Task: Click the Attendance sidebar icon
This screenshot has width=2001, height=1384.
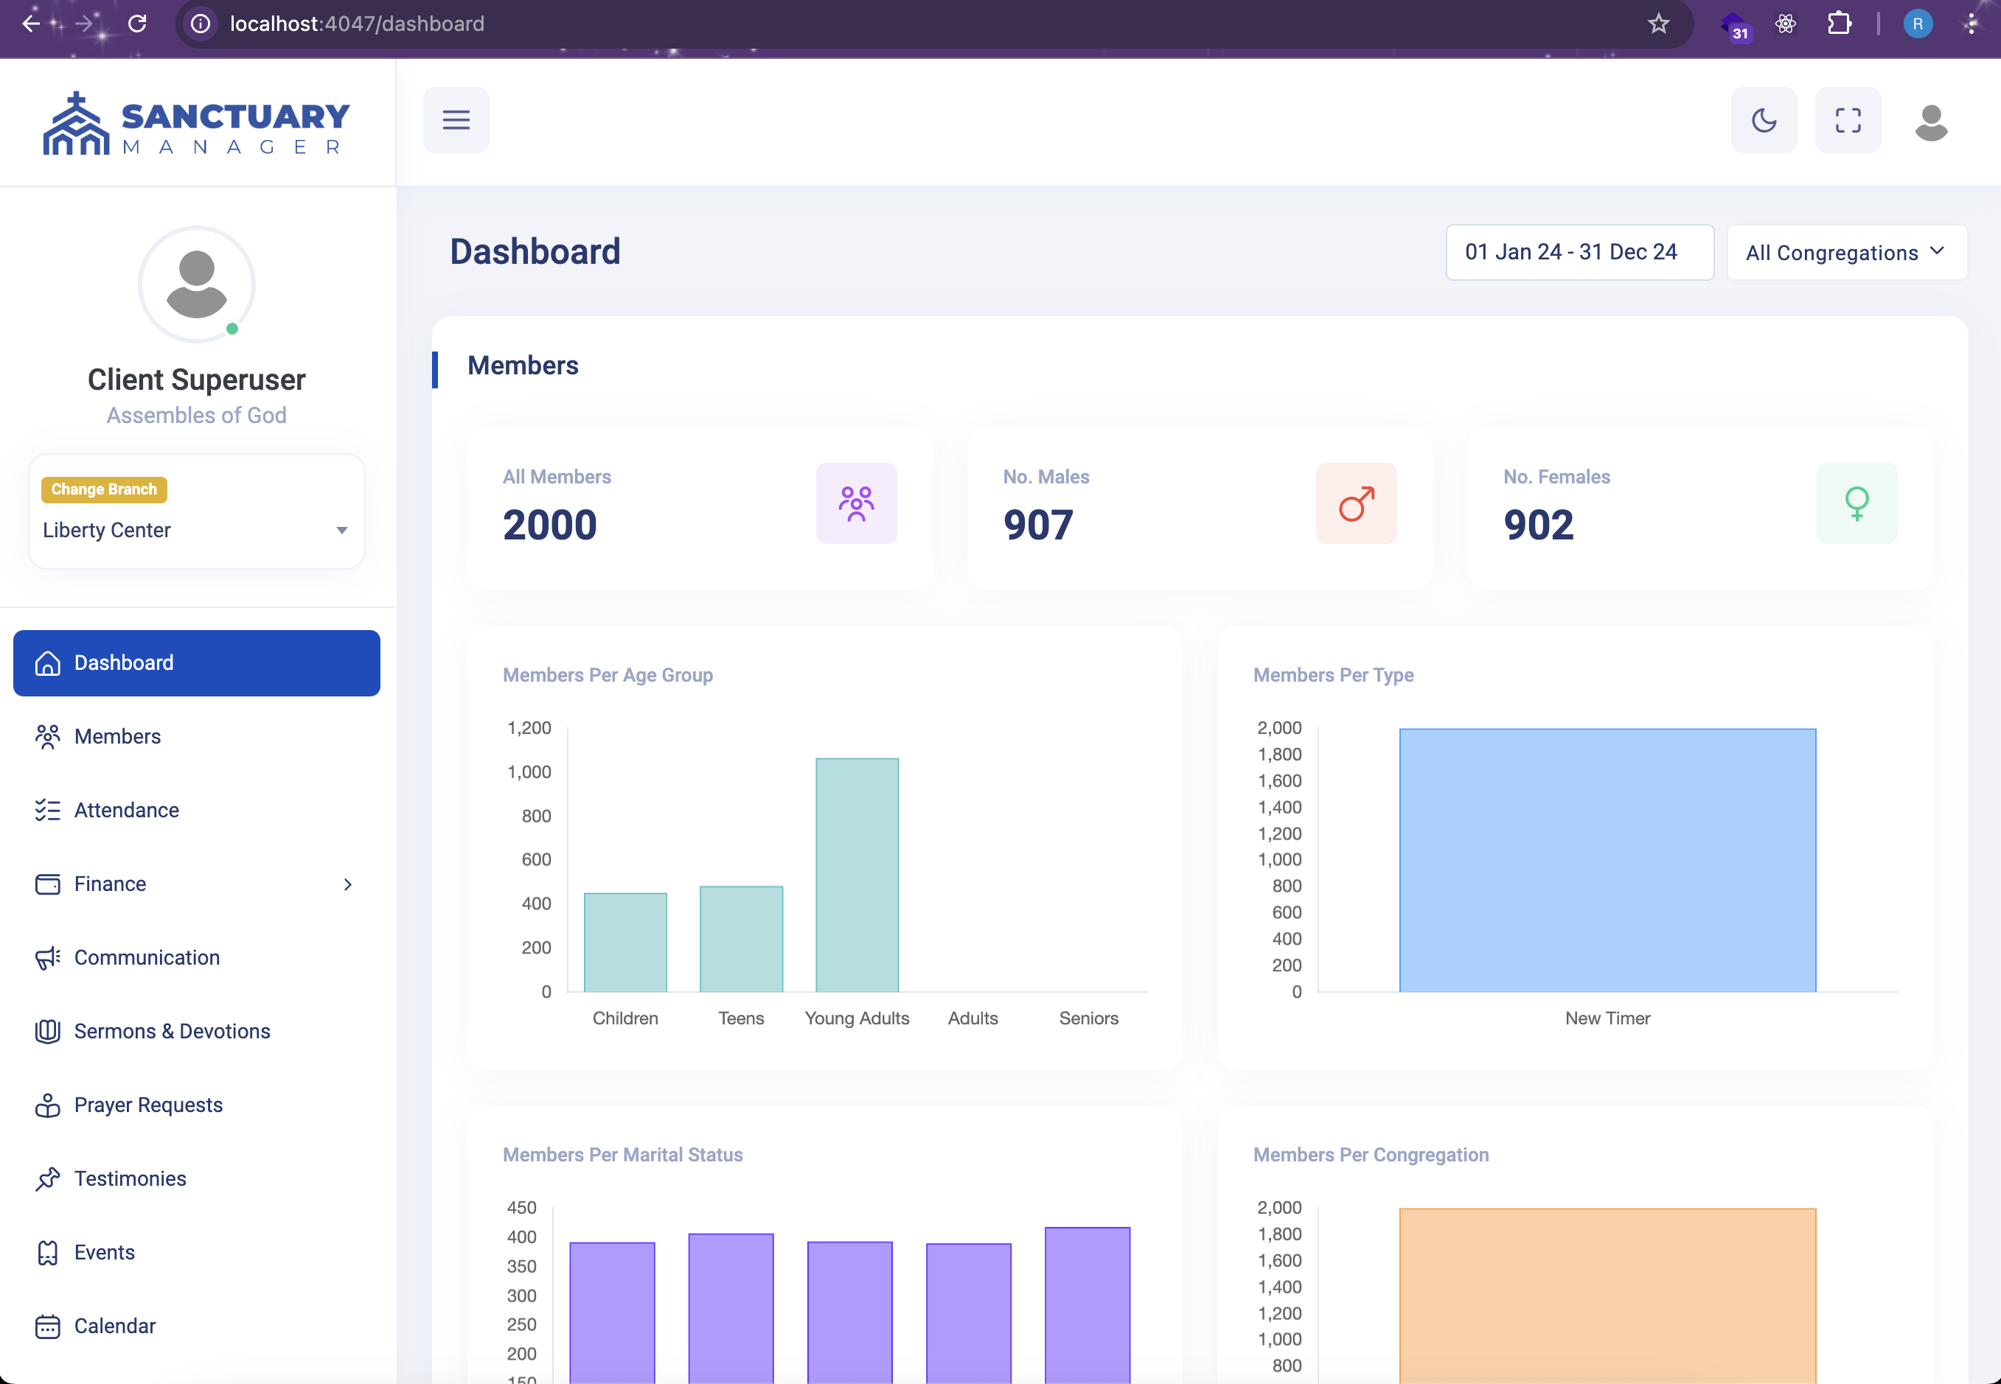Action: (x=46, y=810)
